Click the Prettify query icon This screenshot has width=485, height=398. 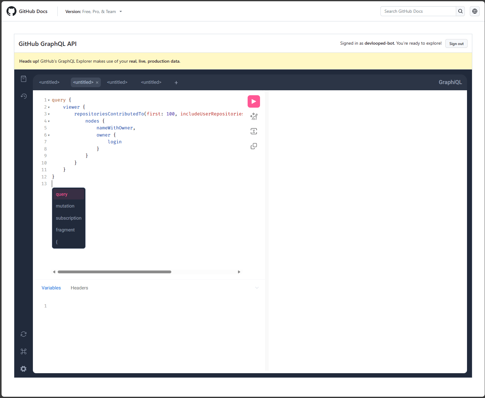[254, 116]
